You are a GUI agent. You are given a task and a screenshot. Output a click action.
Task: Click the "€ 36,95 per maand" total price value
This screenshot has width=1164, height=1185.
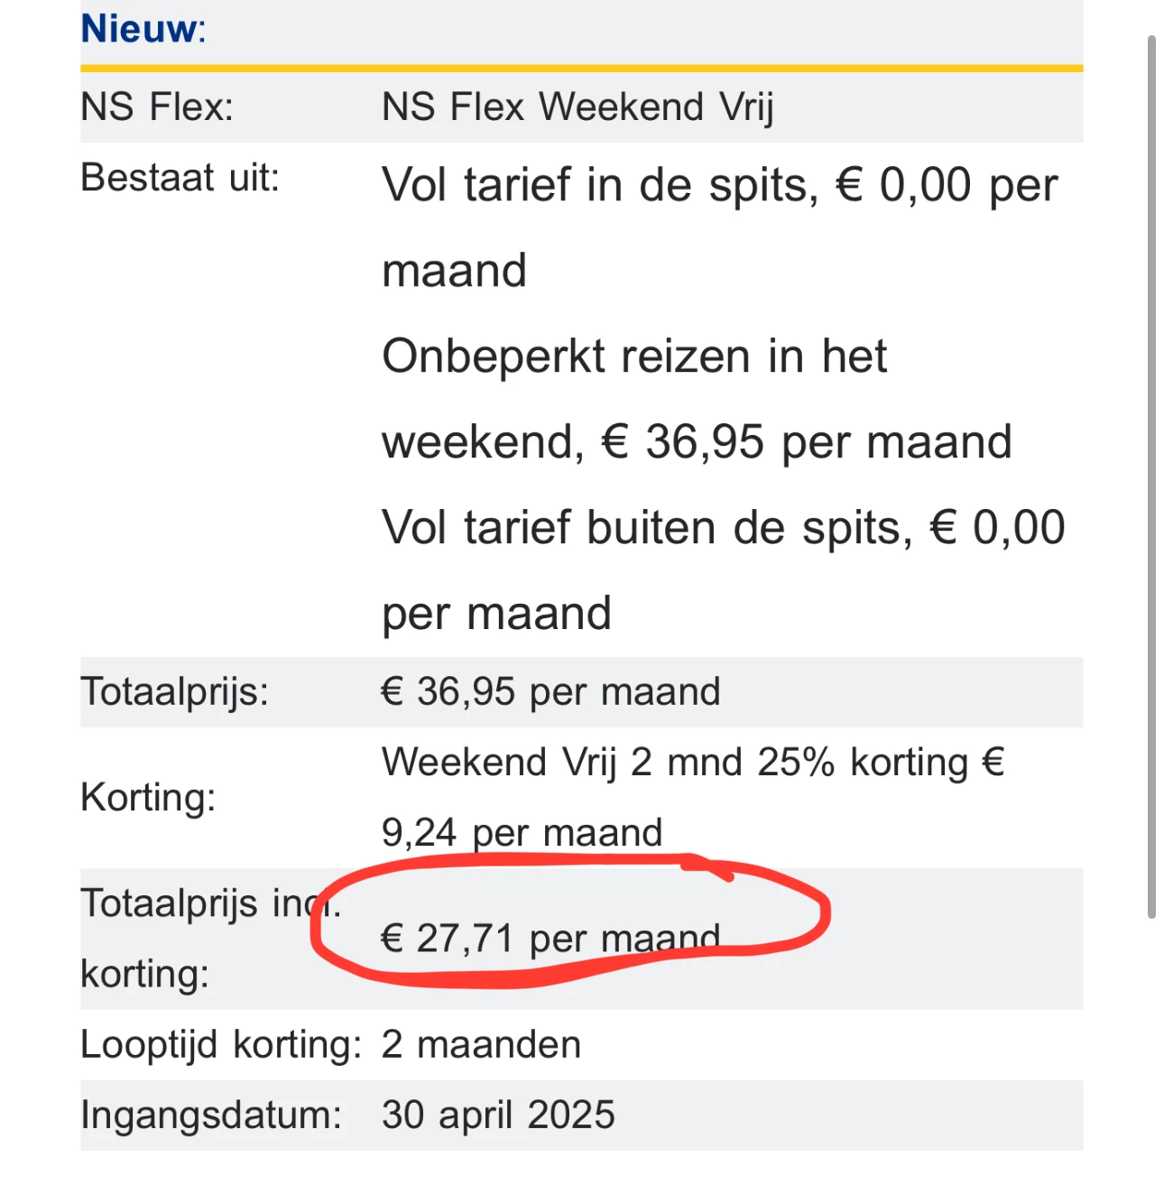click(x=550, y=692)
